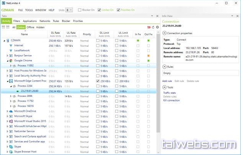
Task: Click the Google Chrome app icon
Action: 11,60
